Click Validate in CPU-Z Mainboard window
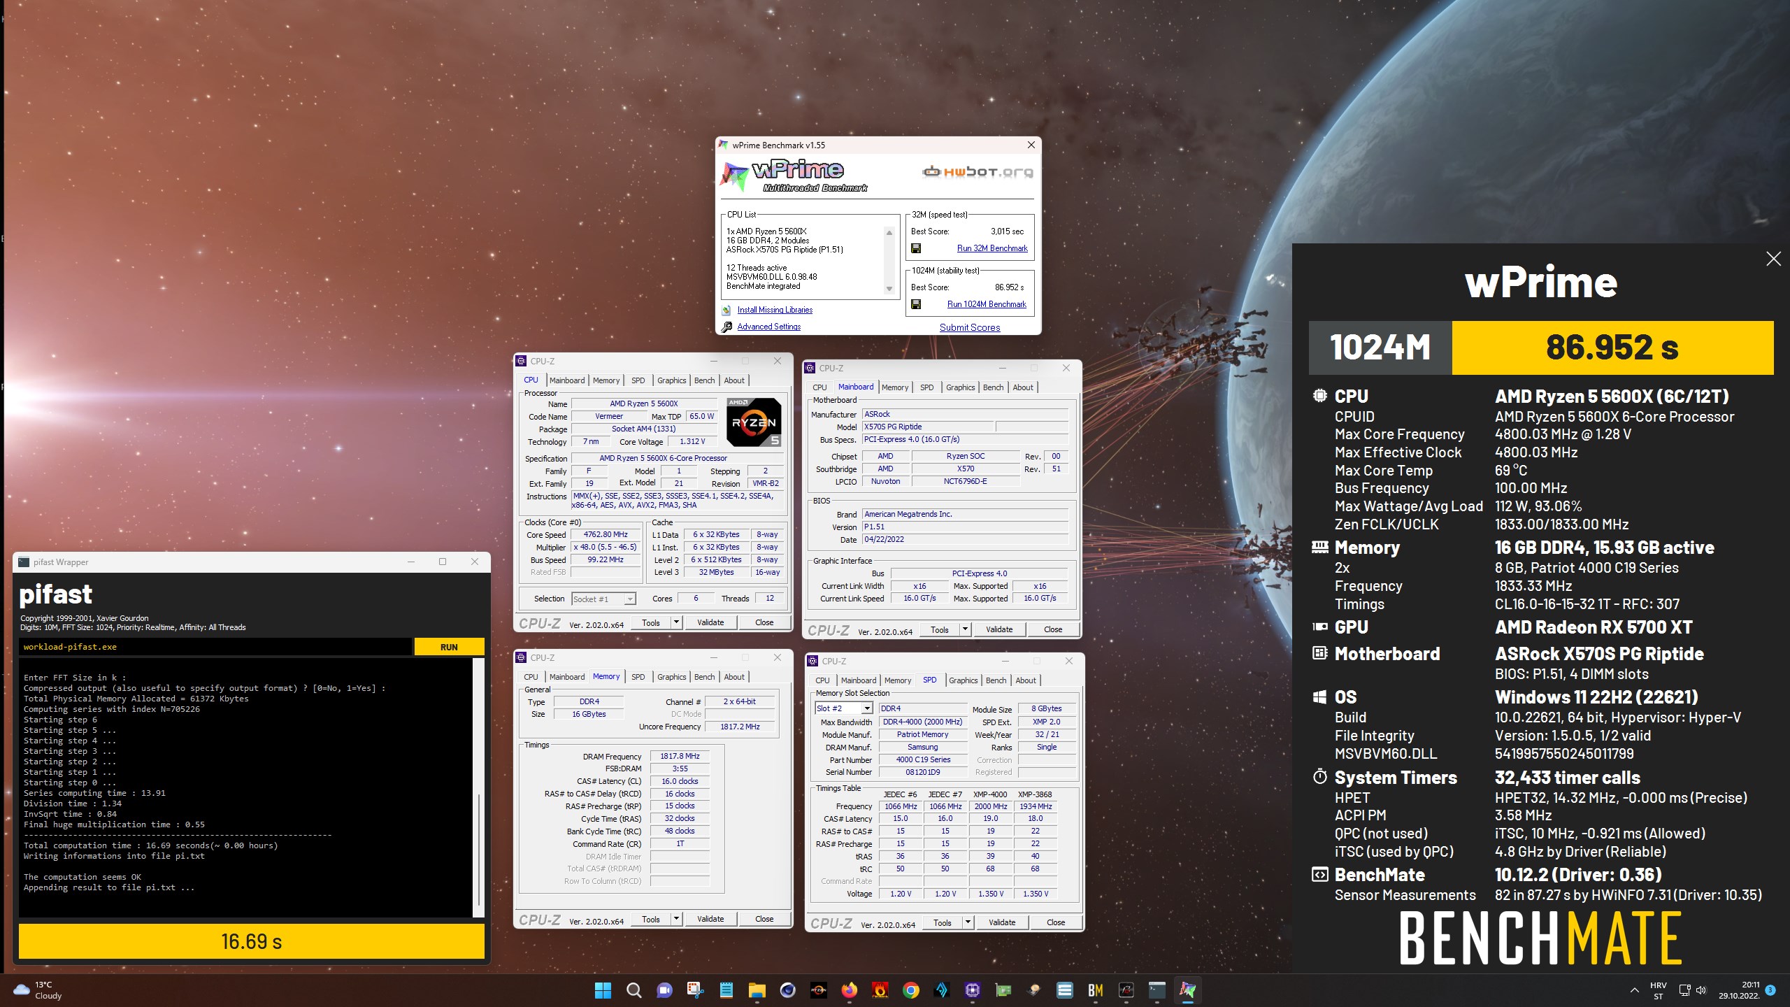Image resolution: width=1790 pixels, height=1007 pixels. click(x=998, y=629)
